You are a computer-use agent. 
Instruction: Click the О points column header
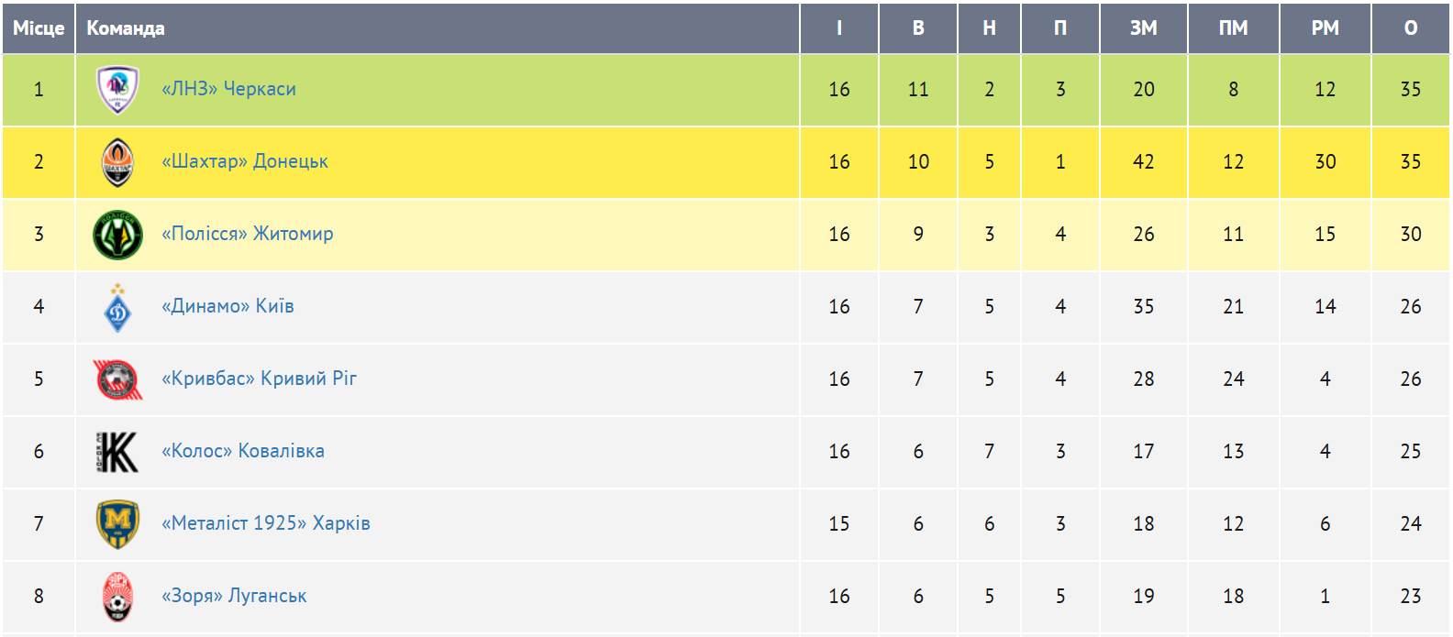(1410, 28)
